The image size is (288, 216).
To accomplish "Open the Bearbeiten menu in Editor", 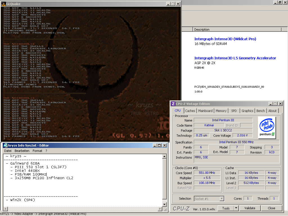I will coord(22,151).
